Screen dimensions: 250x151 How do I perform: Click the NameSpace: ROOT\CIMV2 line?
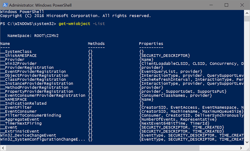[33, 36]
